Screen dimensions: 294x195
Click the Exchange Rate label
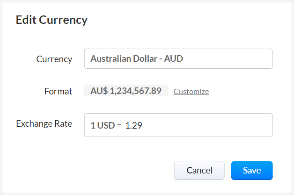pyautogui.click(x=44, y=124)
